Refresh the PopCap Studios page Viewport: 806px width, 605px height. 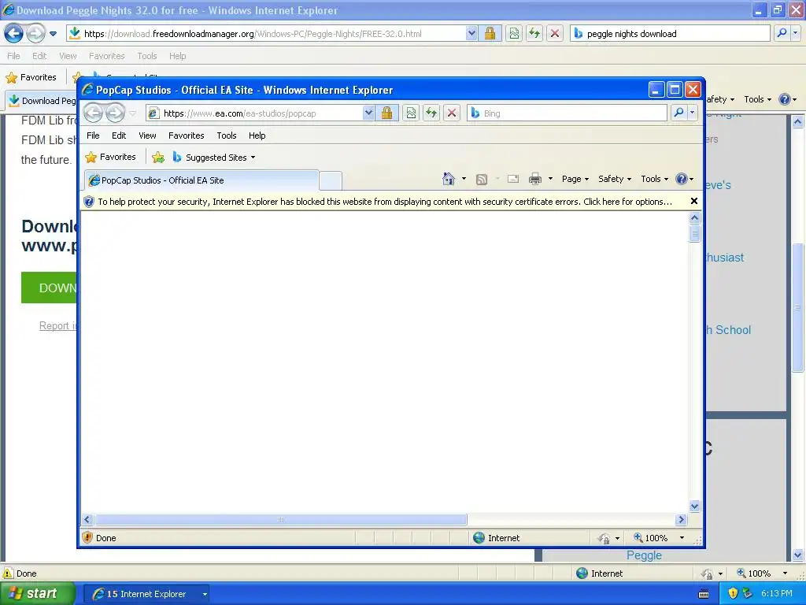coord(431,113)
